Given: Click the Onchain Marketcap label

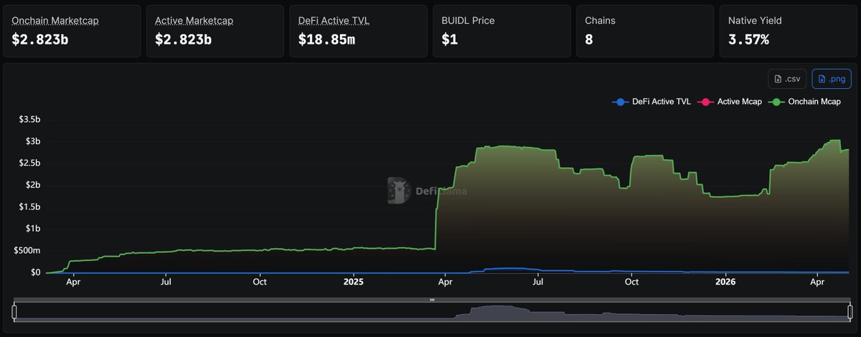Looking at the screenshot, I should 55,21.
